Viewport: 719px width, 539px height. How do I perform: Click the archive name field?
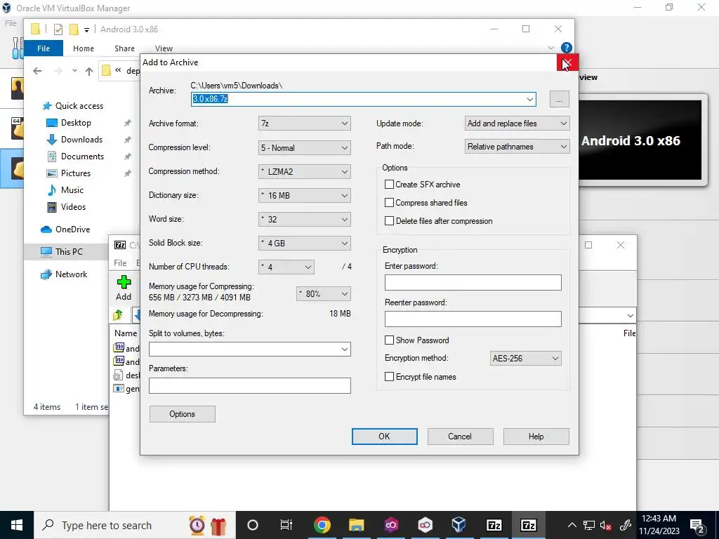[363, 99]
